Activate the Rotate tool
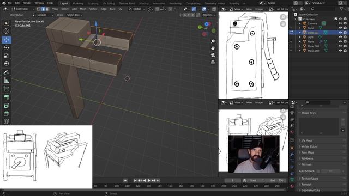Screen dimensions: 349x196 click(6, 47)
